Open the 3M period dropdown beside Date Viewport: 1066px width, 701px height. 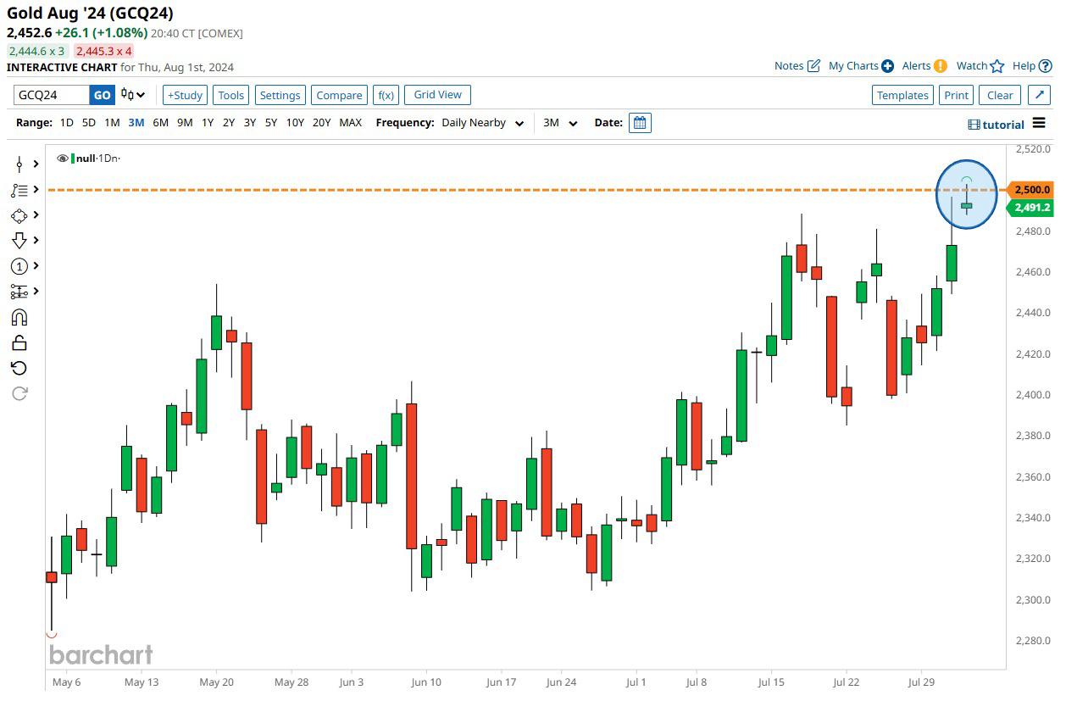560,123
